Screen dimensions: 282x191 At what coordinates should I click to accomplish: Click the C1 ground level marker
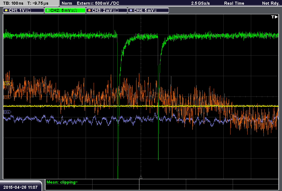[7, 83]
